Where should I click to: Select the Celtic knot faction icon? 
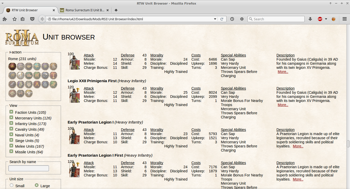point(12,93)
